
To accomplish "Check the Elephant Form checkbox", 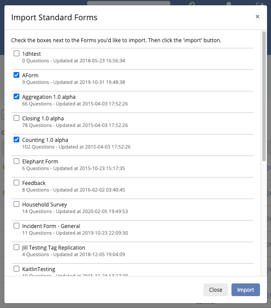I will (x=17, y=161).
